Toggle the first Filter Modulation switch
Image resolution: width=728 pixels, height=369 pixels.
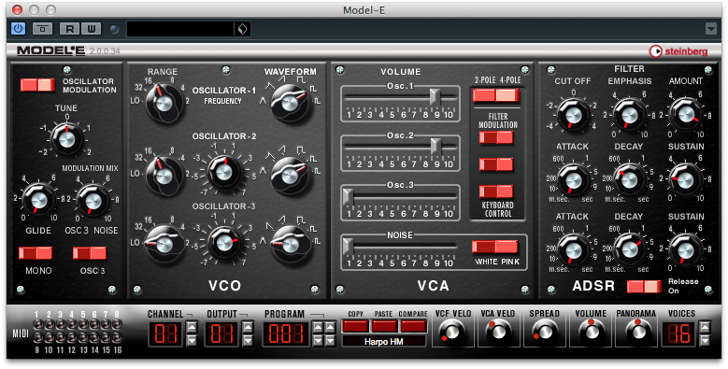(496, 137)
